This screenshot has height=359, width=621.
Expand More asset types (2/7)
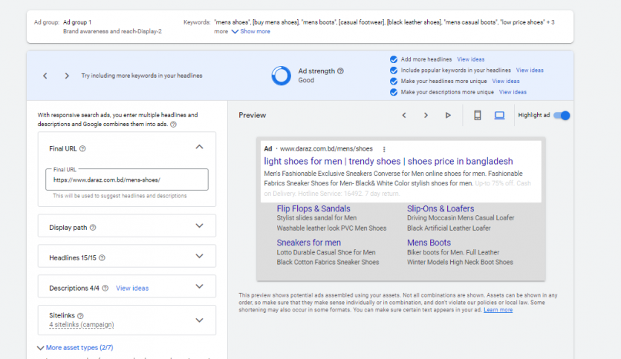(75, 348)
